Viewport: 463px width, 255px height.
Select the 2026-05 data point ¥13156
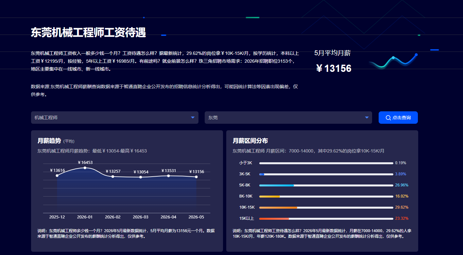pyautogui.click(x=196, y=177)
